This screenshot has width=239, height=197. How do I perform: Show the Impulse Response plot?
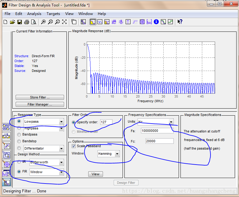coord(128,22)
